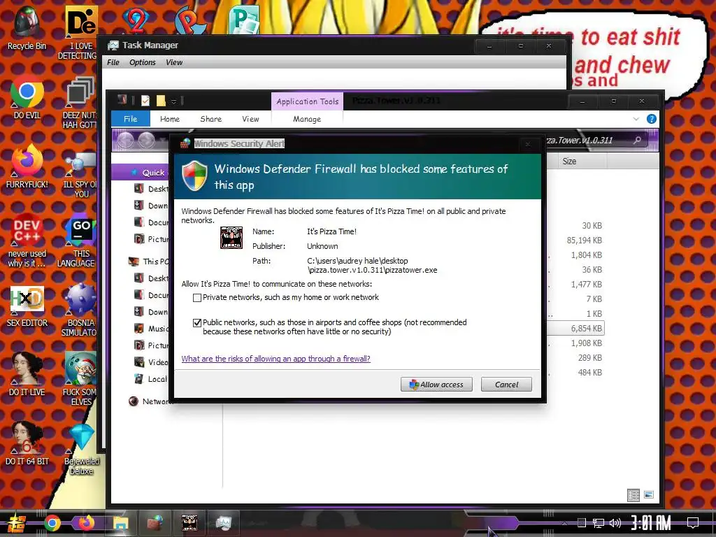Viewport: 716px width, 537px height.
Task: Enable the Private networks checkbox
Action: (197, 298)
